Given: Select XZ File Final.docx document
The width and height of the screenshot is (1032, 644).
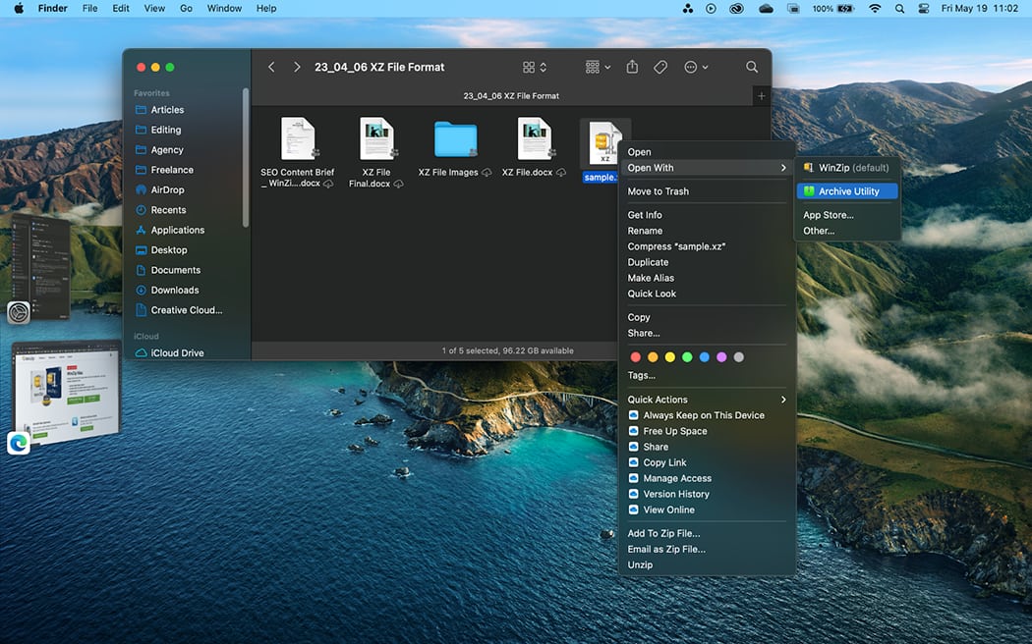Looking at the screenshot, I should click(x=376, y=152).
